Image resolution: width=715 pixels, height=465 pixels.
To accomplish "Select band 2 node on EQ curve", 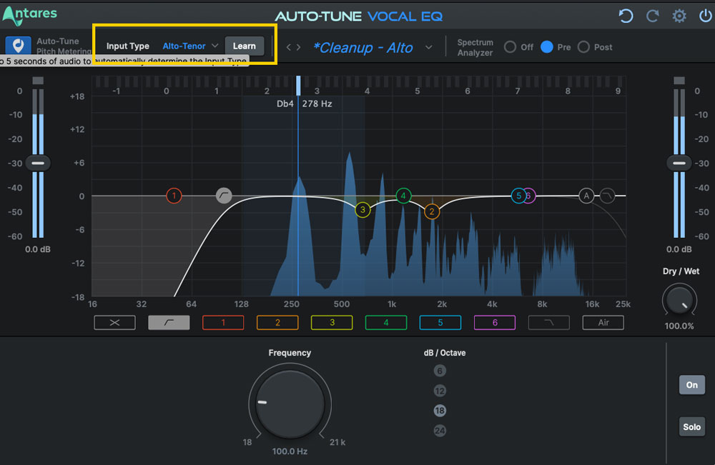I will (x=432, y=211).
